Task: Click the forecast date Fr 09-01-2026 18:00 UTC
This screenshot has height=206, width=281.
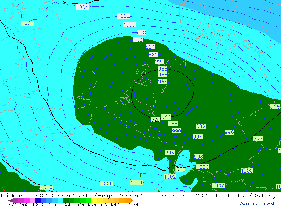Action: pos(203,195)
